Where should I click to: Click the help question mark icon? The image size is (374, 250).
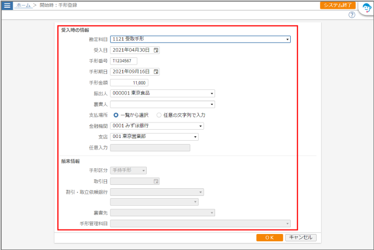point(352,15)
